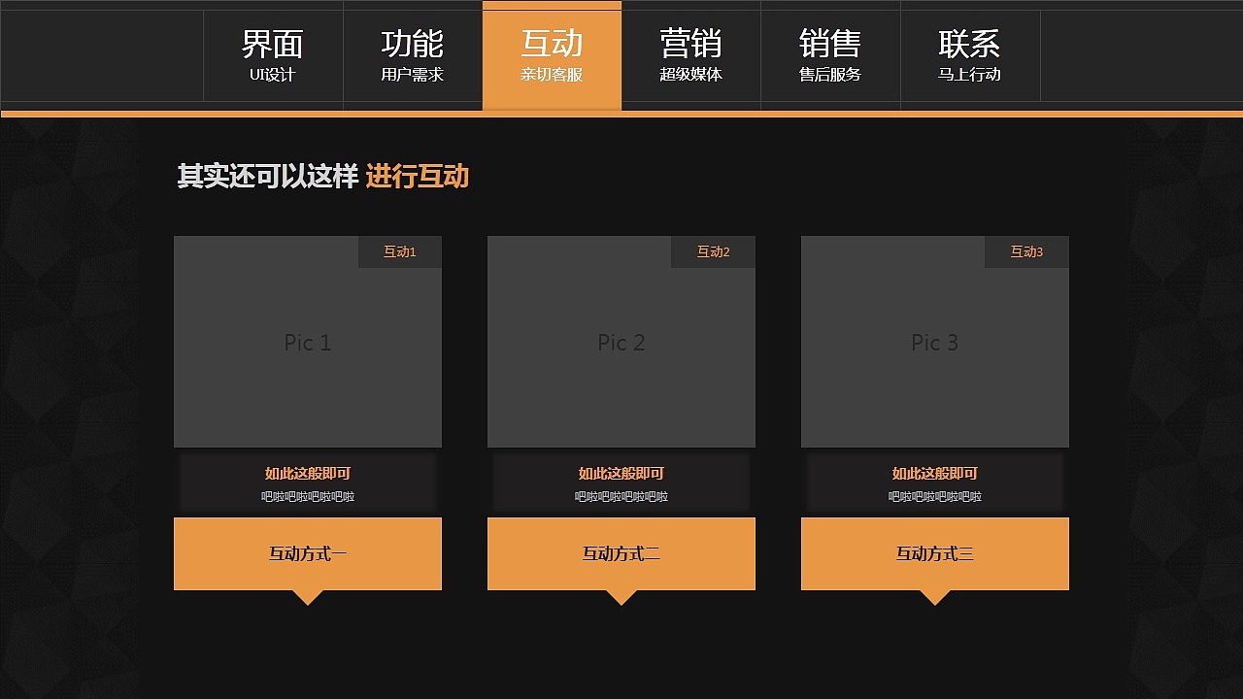1243x699 pixels.
Task: Click the 互动3 corner tag
Action: (1027, 251)
